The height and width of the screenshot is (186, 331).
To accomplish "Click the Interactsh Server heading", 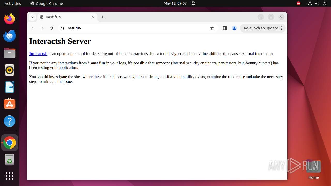I will pos(60,41).
